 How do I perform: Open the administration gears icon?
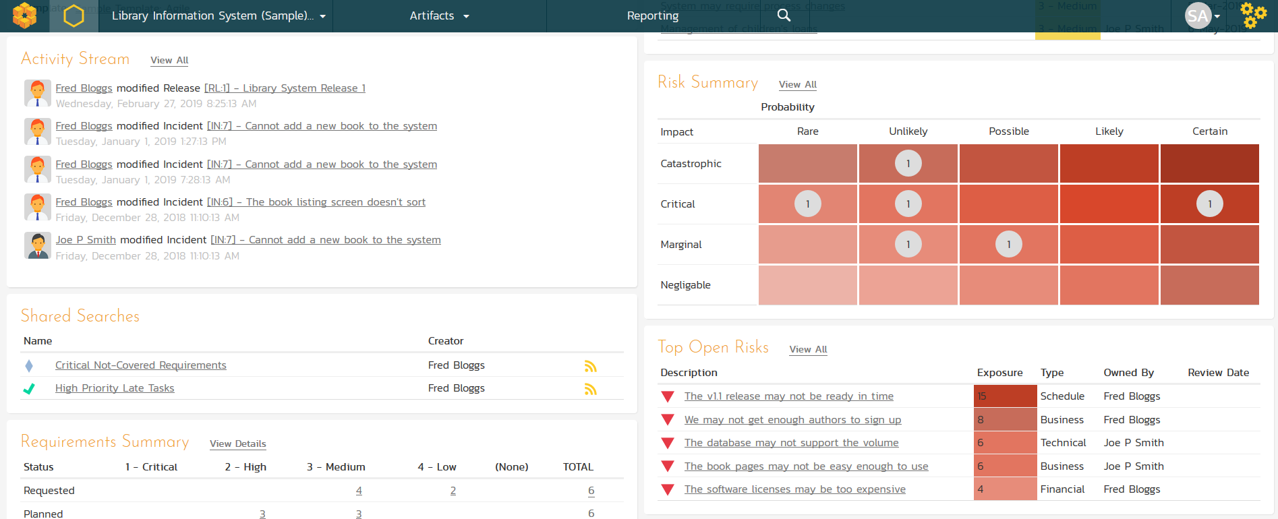point(1253,16)
